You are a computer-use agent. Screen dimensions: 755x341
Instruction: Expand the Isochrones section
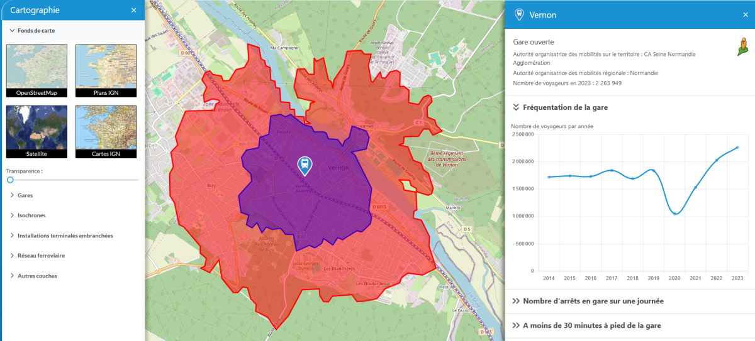[31, 215]
